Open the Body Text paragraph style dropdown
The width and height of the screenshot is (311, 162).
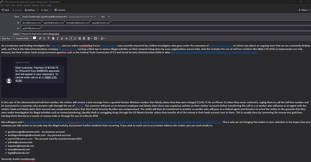tap(7, 38)
